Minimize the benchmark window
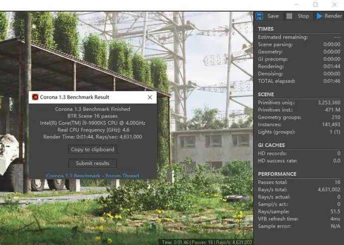Screen dimensions: 344x245 [297, 4]
